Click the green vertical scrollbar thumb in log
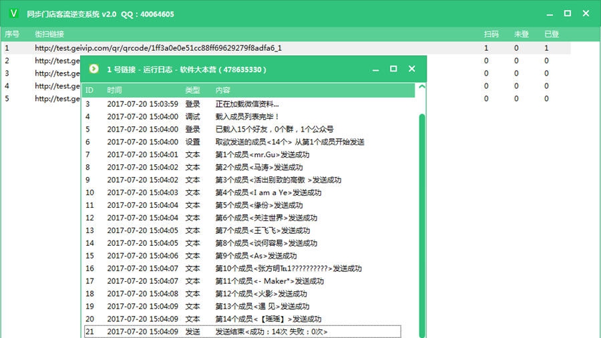The image size is (601, 338). click(422, 226)
